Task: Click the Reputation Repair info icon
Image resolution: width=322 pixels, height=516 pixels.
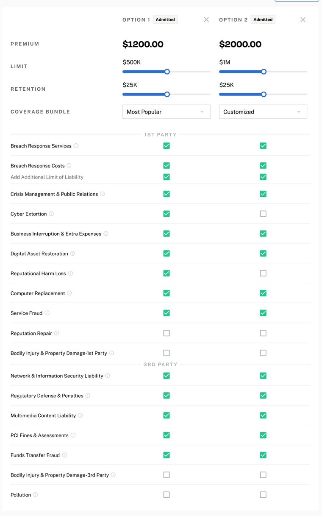Action: point(57,333)
